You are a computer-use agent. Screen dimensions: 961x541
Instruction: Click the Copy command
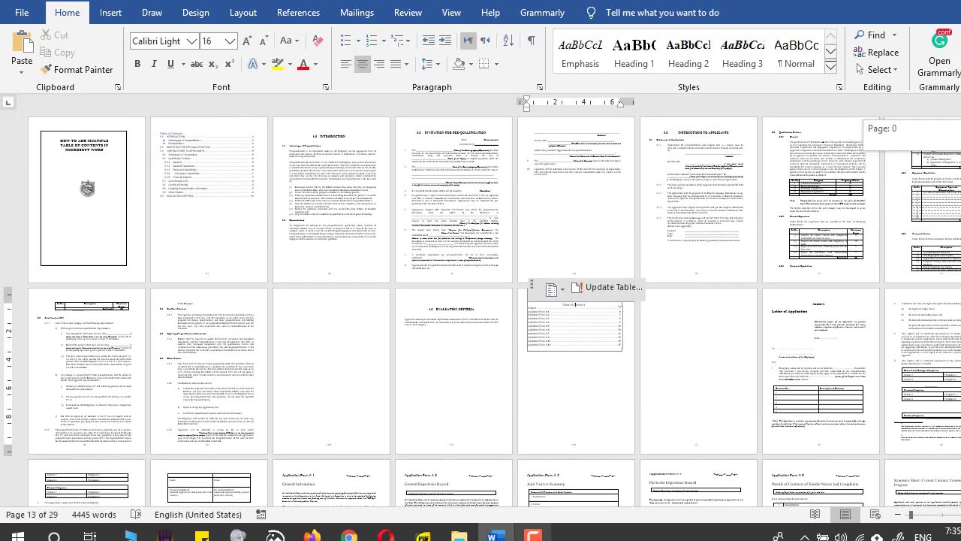(57, 53)
